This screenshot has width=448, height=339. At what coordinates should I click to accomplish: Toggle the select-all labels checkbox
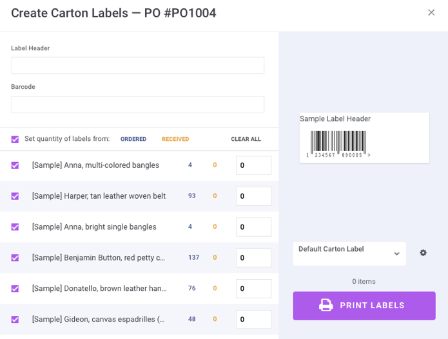(15, 139)
